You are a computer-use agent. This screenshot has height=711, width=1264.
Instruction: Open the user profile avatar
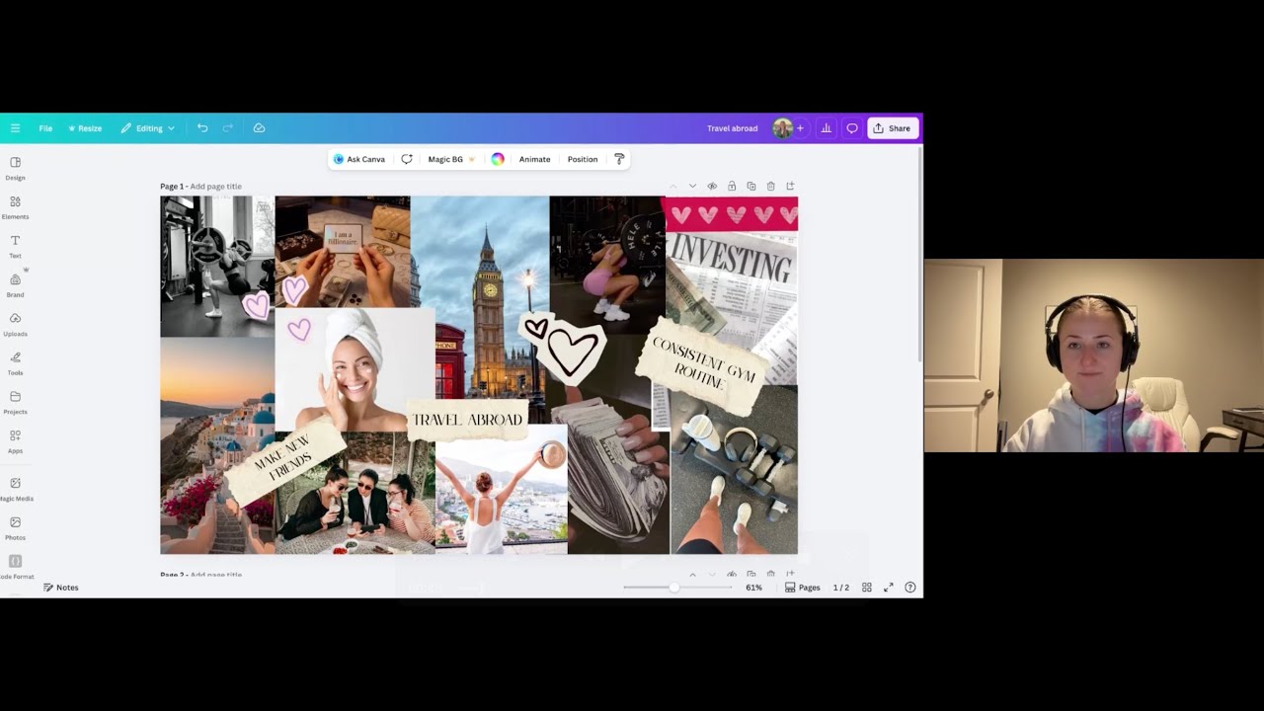782,128
